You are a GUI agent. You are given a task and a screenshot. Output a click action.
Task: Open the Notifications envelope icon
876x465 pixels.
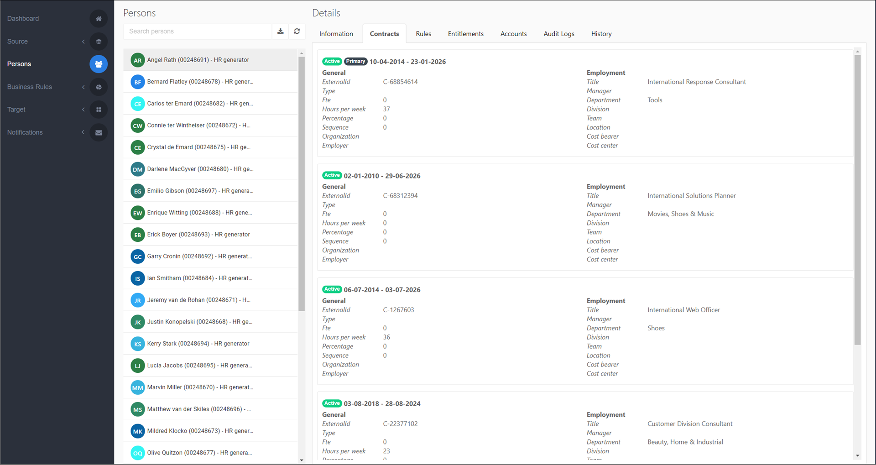(99, 132)
